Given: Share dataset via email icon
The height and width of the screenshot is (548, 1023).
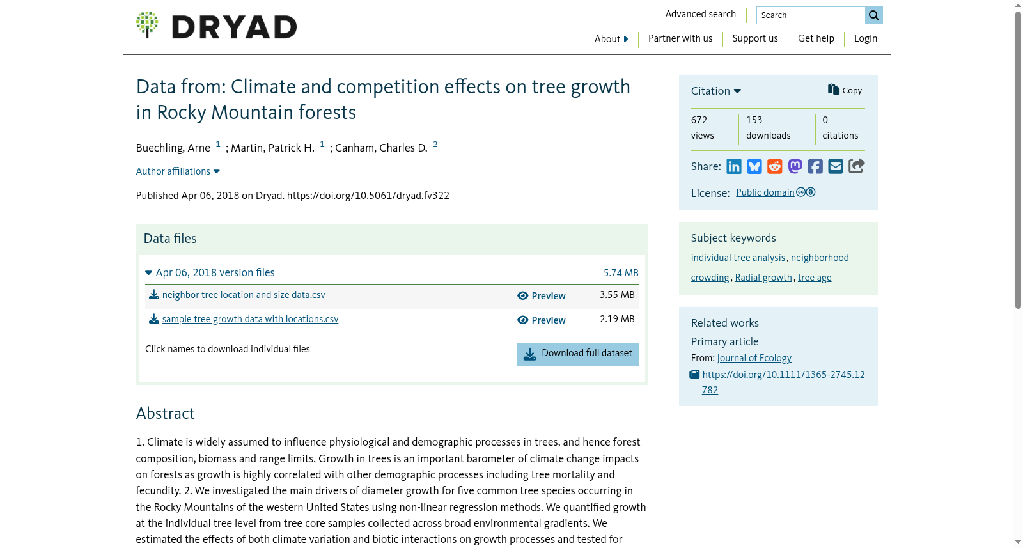Looking at the screenshot, I should (x=836, y=167).
